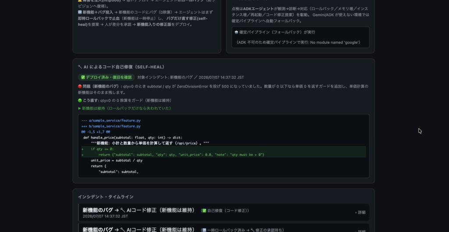Click the added return line with qty must be > 0
This screenshot has width=449, height=232.
coord(181,155)
